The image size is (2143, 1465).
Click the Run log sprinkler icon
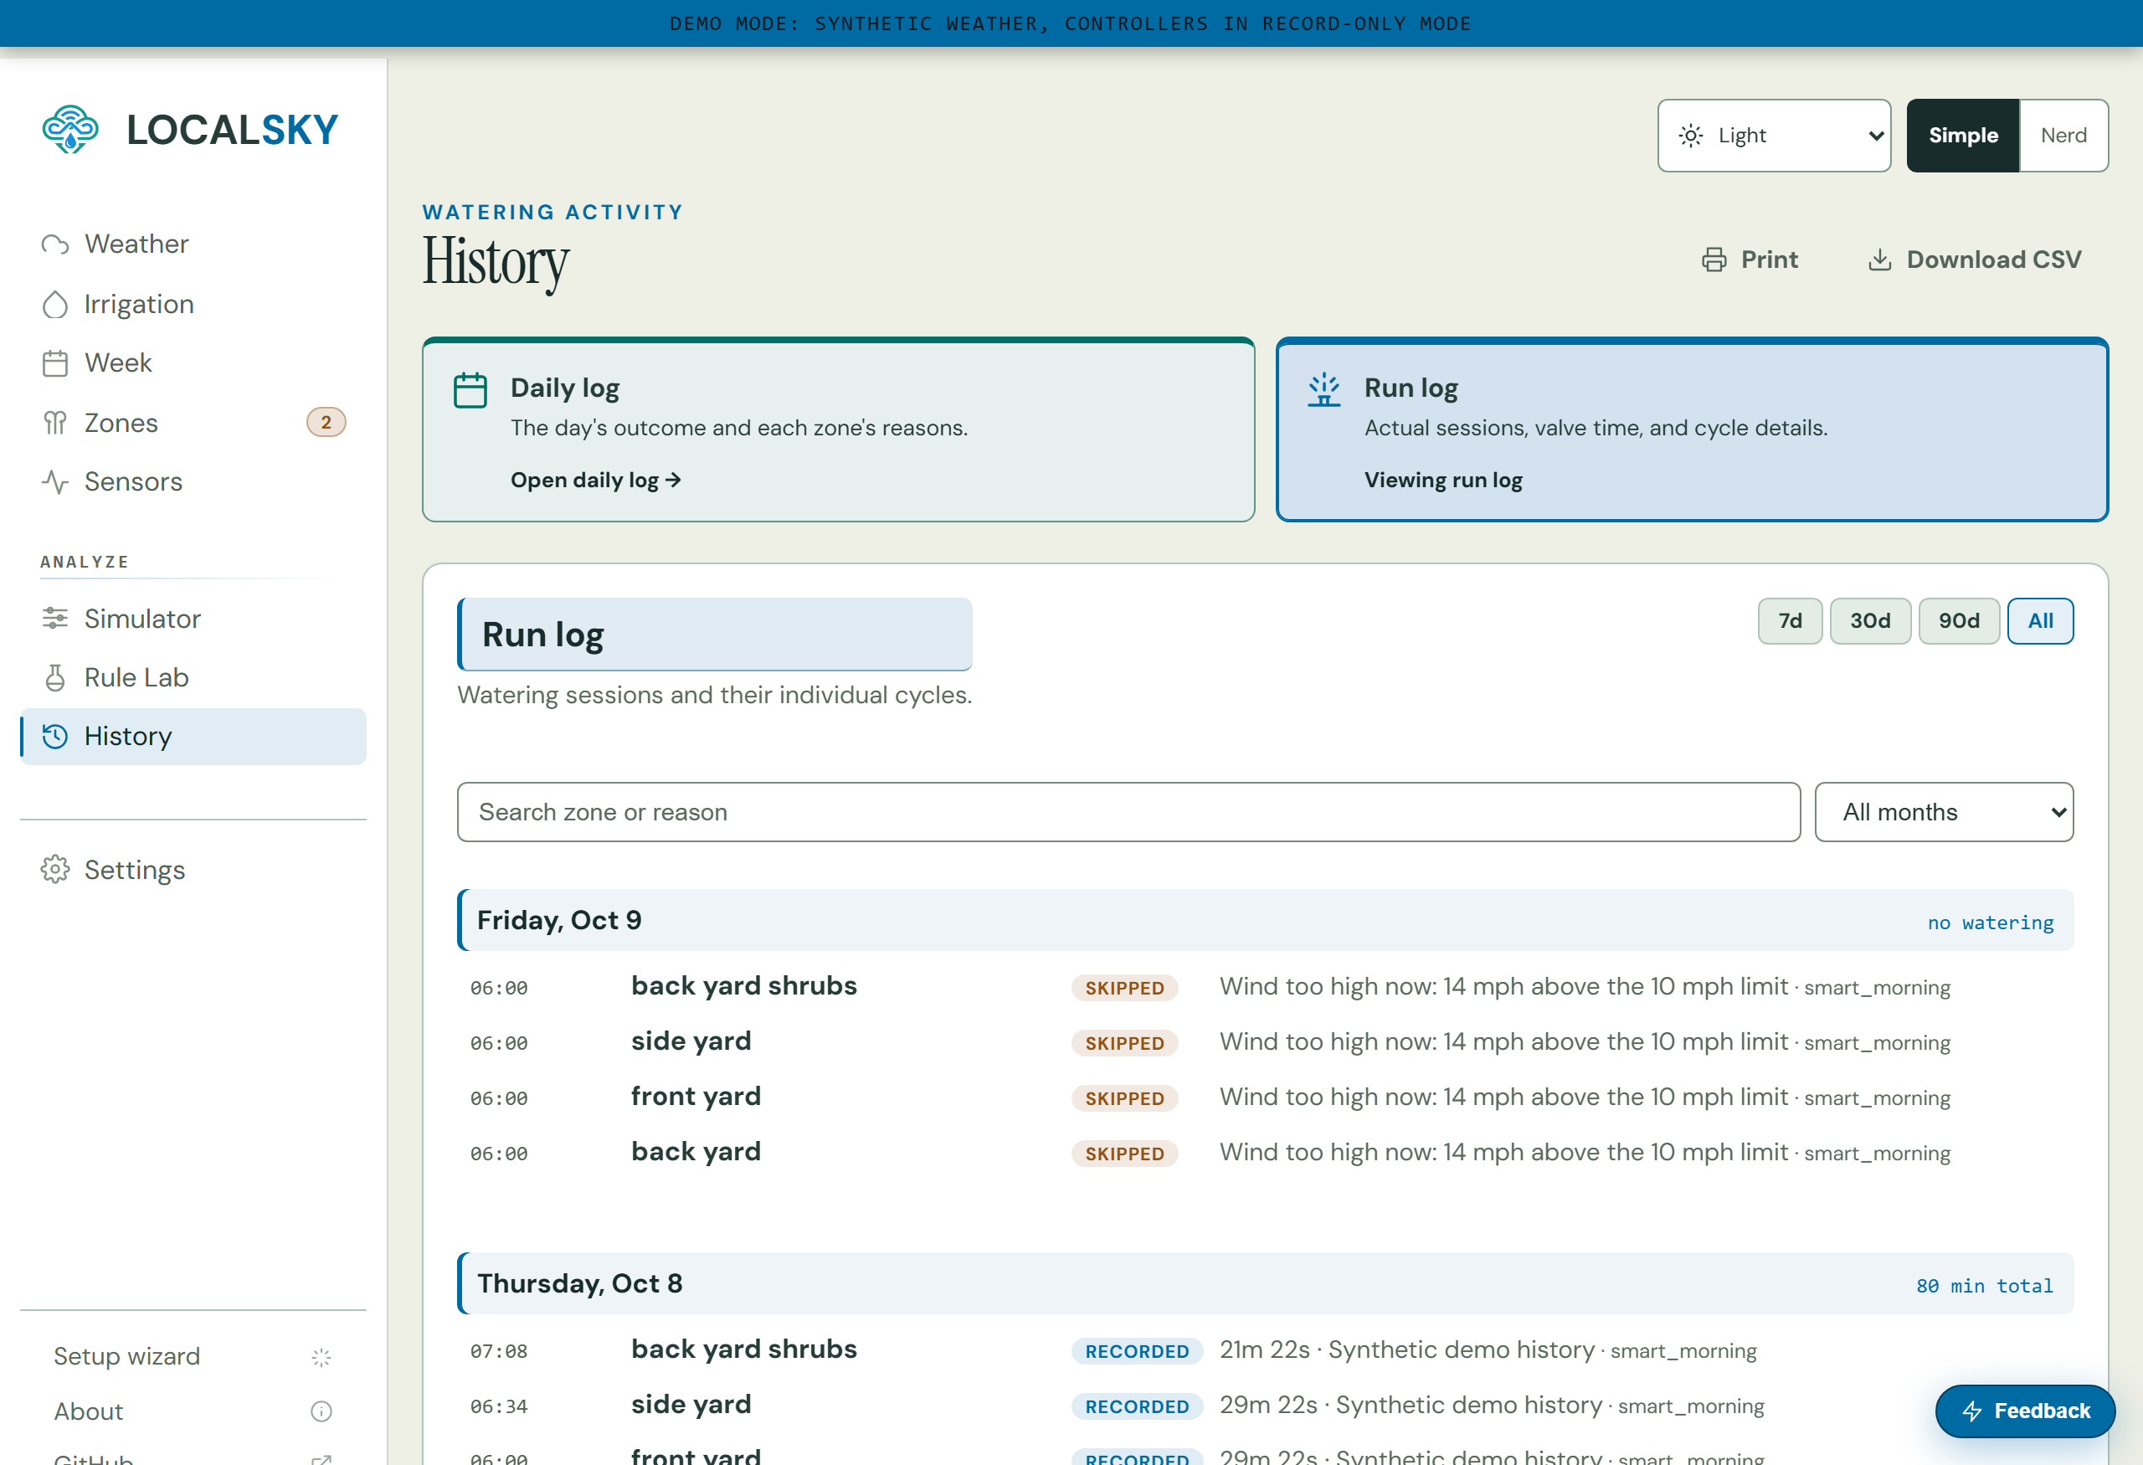click(x=1324, y=390)
